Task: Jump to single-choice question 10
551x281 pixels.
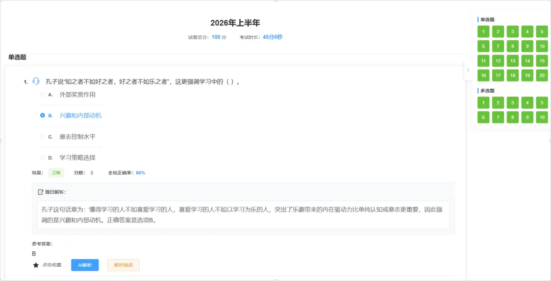Action: (542, 46)
